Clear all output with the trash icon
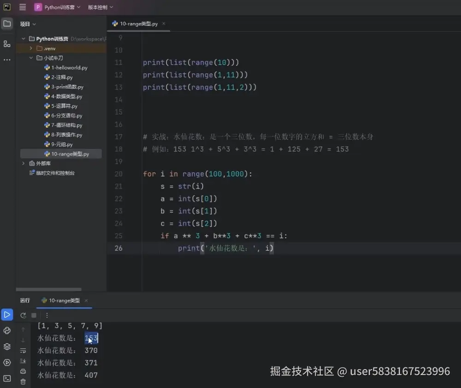Image resolution: width=461 pixels, height=388 pixels. tap(23, 382)
